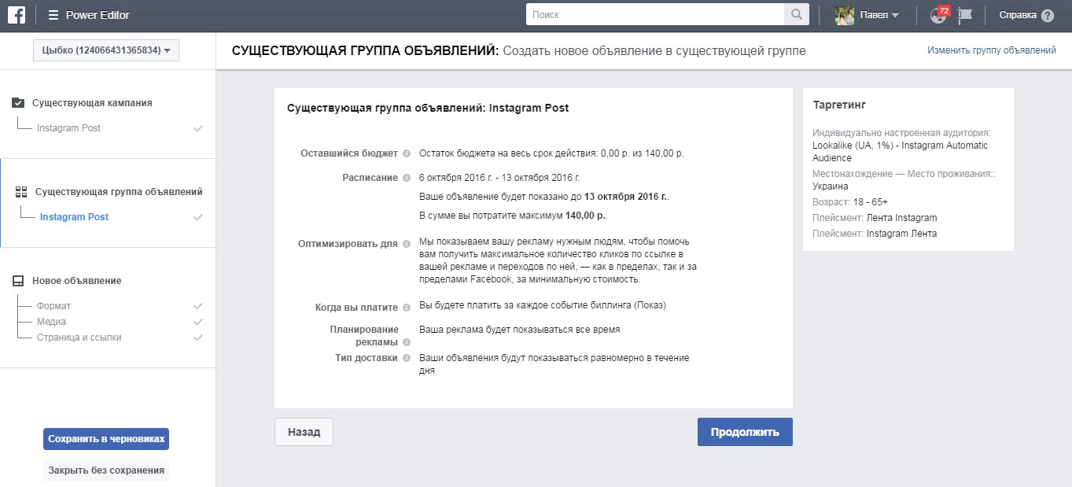Click the Павел profile avatar
The height and width of the screenshot is (487, 1072).
tap(845, 15)
